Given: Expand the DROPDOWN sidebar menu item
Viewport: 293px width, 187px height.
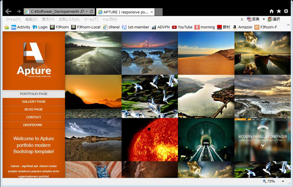Looking at the screenshot, I should [x=34, y=125].
